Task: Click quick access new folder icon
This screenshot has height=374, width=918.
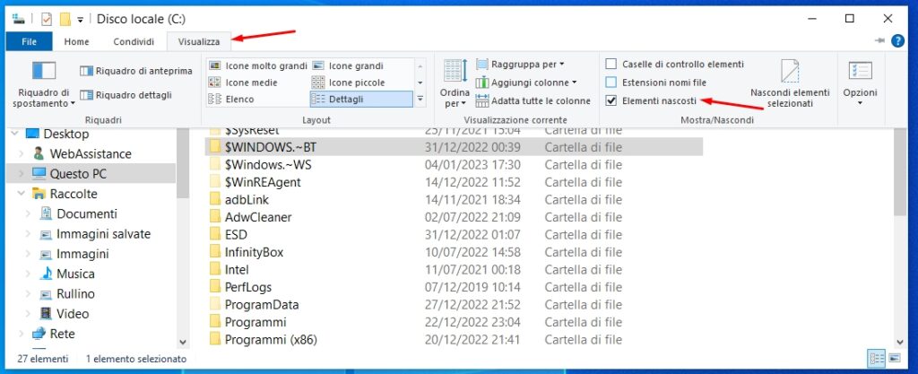Action: click(65, 20)
